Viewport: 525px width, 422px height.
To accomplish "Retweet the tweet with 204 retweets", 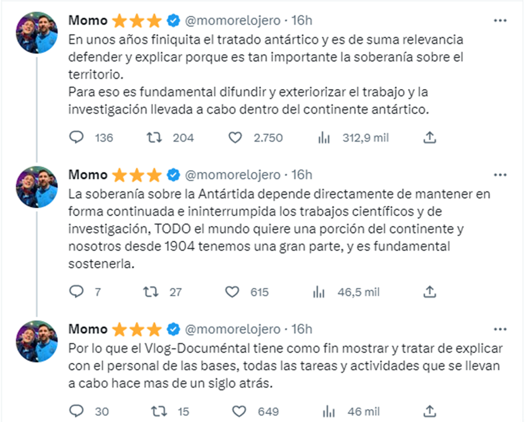I will tap(154, 138).
